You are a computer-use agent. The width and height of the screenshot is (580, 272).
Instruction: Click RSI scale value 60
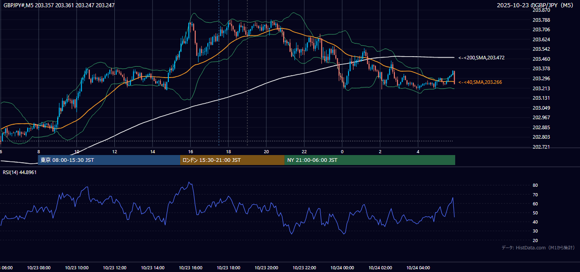(535, 204)
